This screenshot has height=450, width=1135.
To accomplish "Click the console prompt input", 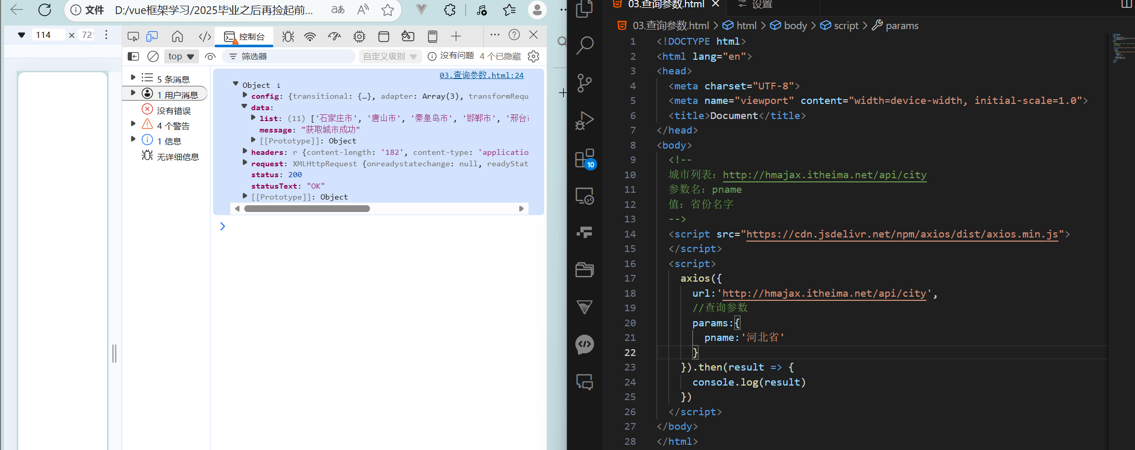I will [382, 227].
